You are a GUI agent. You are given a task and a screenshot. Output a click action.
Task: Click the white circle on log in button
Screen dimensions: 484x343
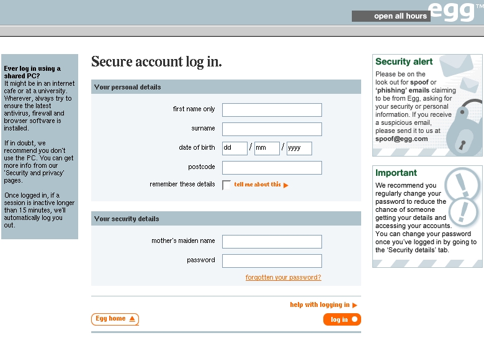[x=354, y=319]
